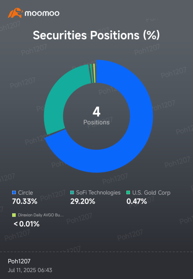Click the 4 Positions center label
193x279 pixels.
97,116
